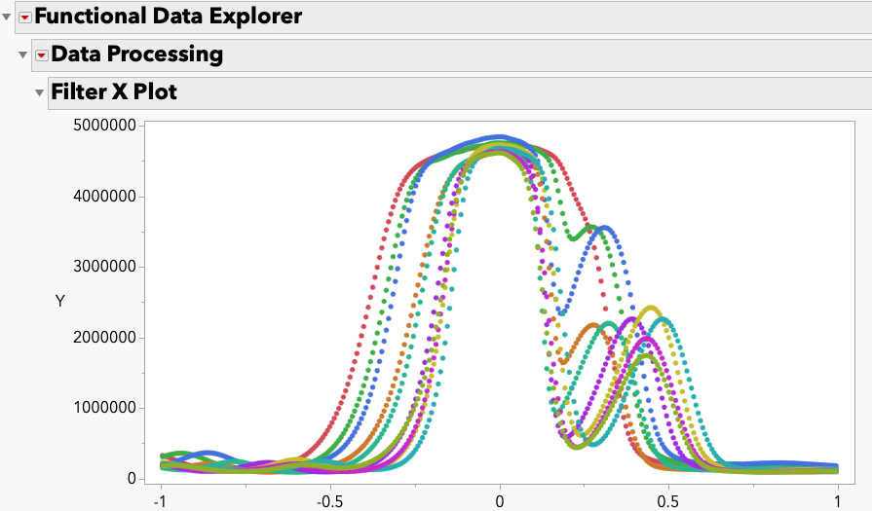Collapse the Functional Data Explorer outline
Screen dimensions: 872x511
[x=6, y=18]
